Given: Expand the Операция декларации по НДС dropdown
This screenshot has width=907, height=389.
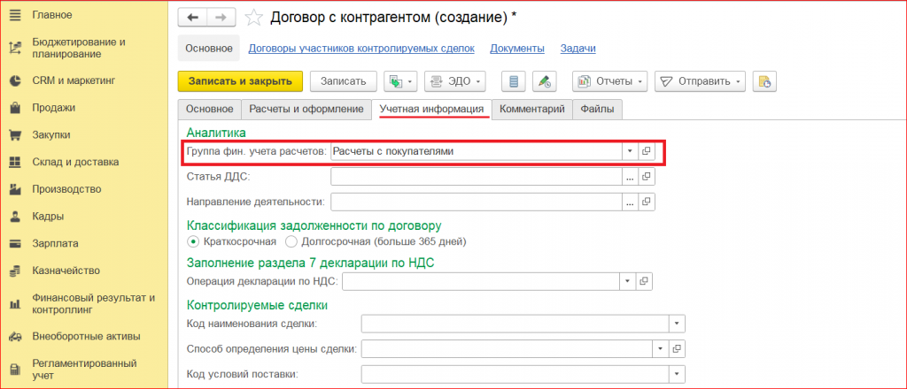Looking at the screenshot, I should [x=627, y=282].
